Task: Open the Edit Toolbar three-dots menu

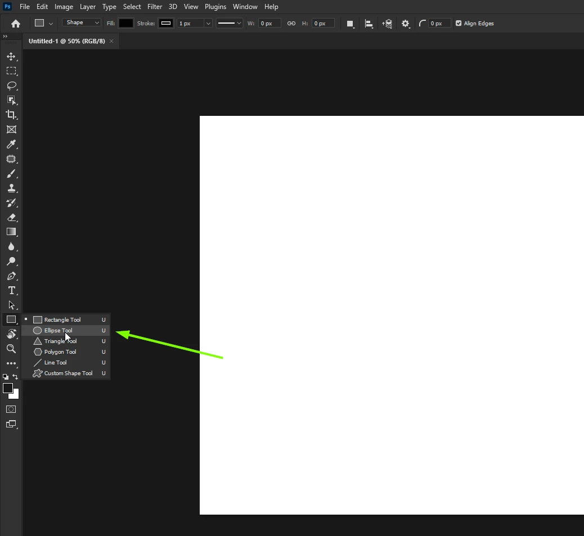Action: point(11,363)
